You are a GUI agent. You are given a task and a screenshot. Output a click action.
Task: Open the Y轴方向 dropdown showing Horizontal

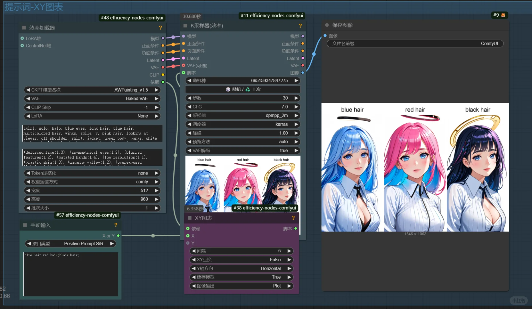pyautogui.click(x=242, y=268)
